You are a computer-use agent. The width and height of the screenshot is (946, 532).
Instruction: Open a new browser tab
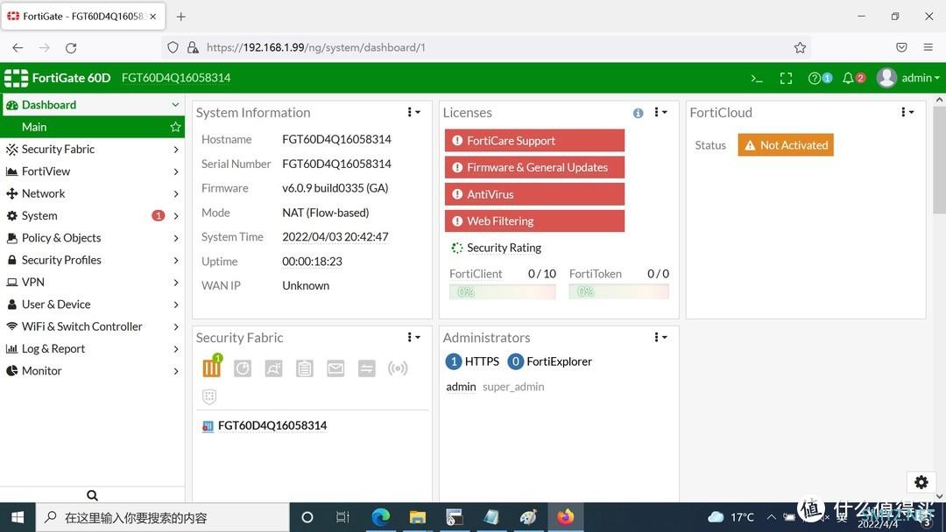(181, 17)
